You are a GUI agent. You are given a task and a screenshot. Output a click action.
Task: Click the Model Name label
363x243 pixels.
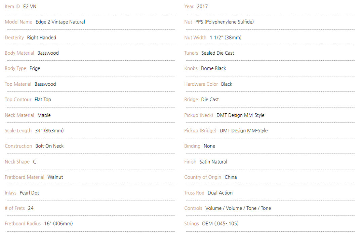tap(18, 22)
